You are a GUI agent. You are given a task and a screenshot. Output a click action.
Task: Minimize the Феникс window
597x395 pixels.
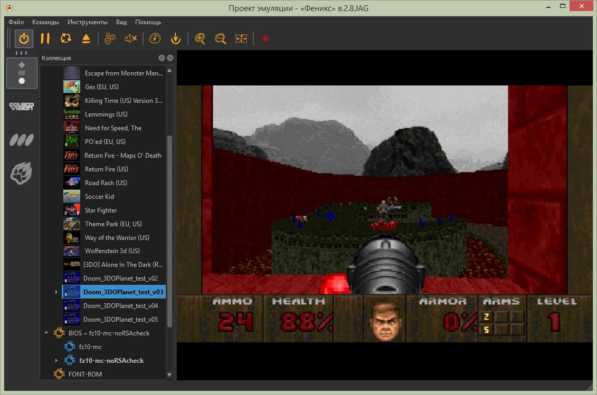coord(548,7)
